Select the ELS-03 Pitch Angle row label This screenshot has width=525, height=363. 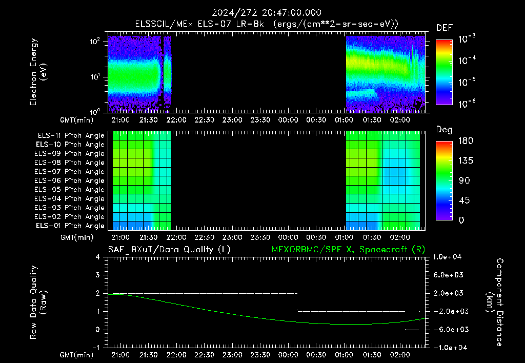tap(69, 208)
